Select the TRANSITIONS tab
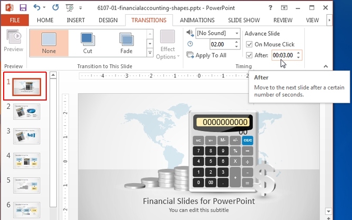The height and width of the screenshot is (220, 352). pyautogui.click(x=149, y=20)
